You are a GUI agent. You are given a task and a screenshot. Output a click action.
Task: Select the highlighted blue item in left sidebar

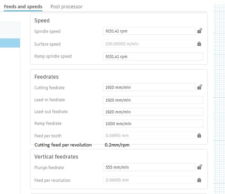10,43
